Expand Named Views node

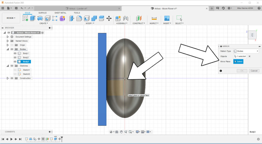coord(8,41)
